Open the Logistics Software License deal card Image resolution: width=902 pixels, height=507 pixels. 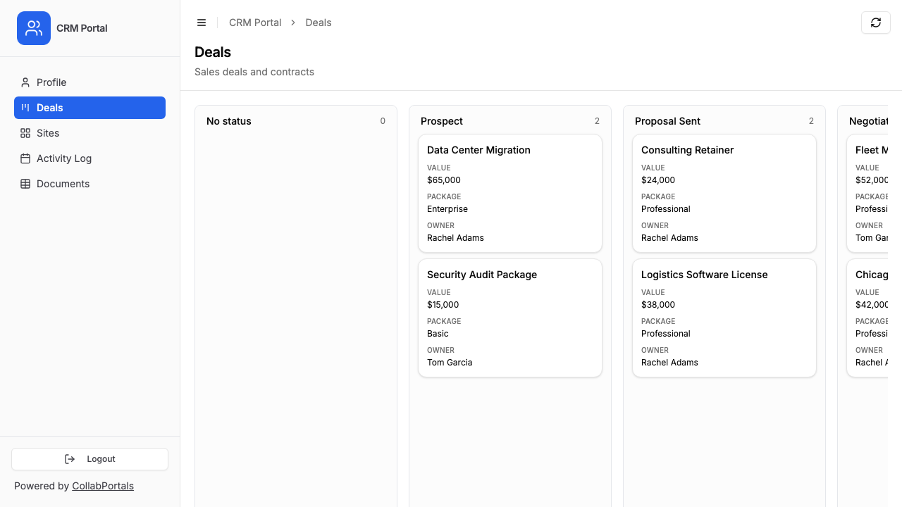point(724,318)
